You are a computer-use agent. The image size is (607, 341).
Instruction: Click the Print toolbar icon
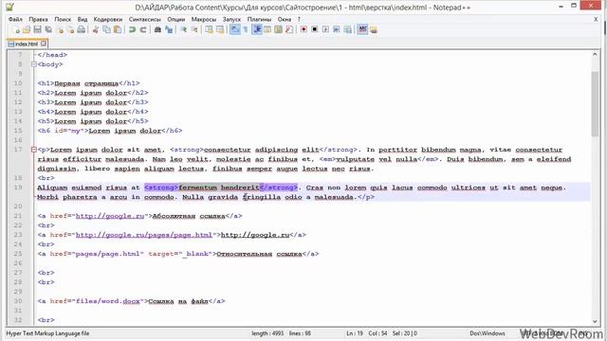[82, 29]
